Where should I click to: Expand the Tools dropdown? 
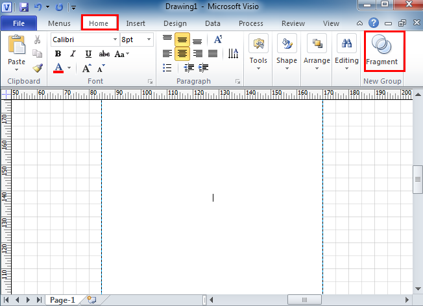pos(258,69)
